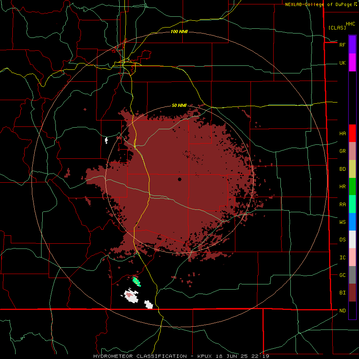359x359 pixels.
Task: Click the HA legend label
Action: [342, 133]
